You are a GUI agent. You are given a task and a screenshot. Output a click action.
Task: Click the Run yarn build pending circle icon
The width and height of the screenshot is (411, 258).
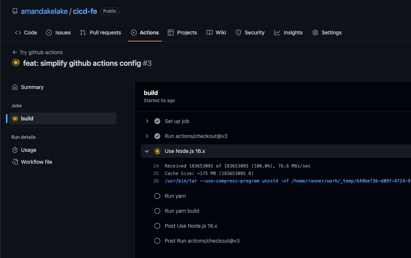pyautogui.click(x=157, y=211)
